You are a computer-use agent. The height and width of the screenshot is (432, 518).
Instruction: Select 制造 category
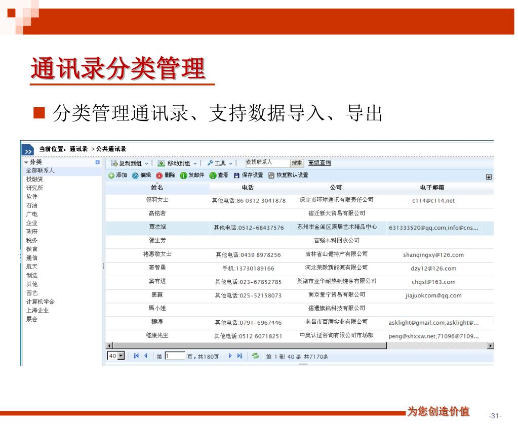pos(32,275)
